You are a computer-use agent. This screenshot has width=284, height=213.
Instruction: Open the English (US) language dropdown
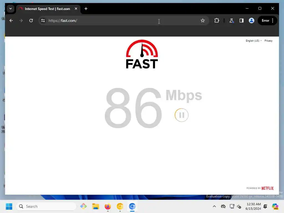coord(253,40)
